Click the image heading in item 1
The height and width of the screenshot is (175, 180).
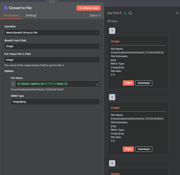tap(115, 41)
